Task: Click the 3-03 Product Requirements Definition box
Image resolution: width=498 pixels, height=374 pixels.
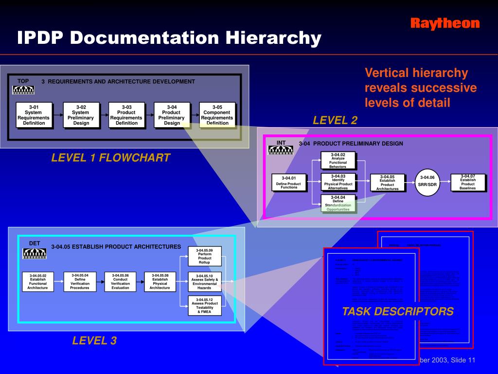Action: click(x=126, y=115)
